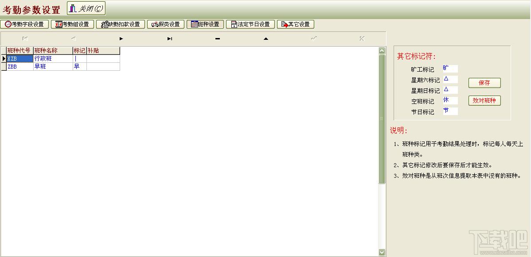Screen dimensions: 531x257
Task: Click red arrow icon on 其它设置 button
Action: click(285, 24)
